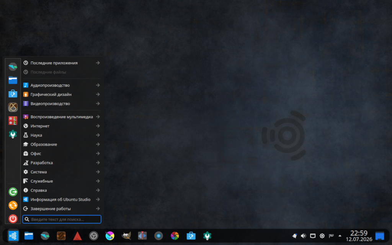Open Dolphin file manager from the taskbar
This screenshot has width=392, height=245.
coord(29,236)
